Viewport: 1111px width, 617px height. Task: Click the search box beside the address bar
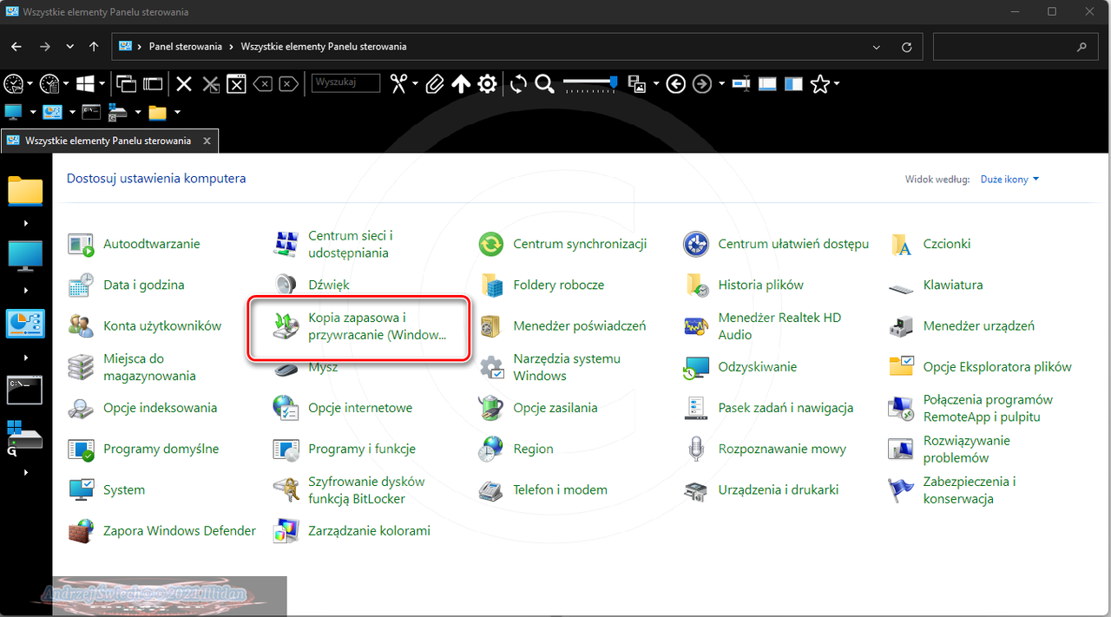click(1014, 47)
